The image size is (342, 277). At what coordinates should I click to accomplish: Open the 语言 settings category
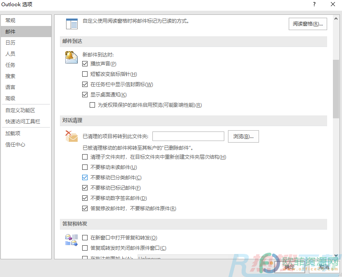[26, 87]
